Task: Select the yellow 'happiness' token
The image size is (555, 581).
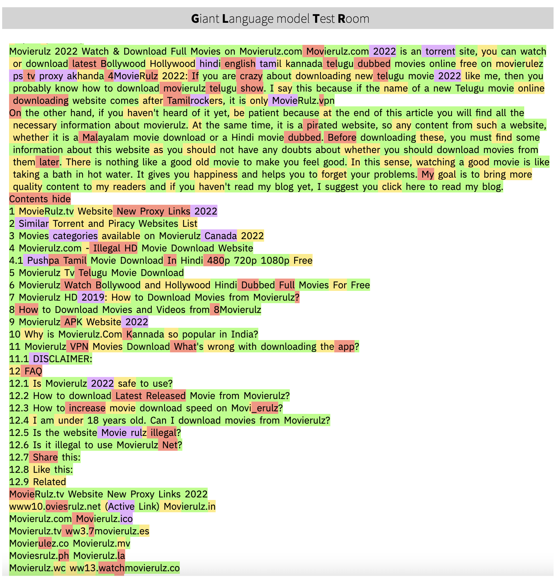Action: click(x=215, y=174)
